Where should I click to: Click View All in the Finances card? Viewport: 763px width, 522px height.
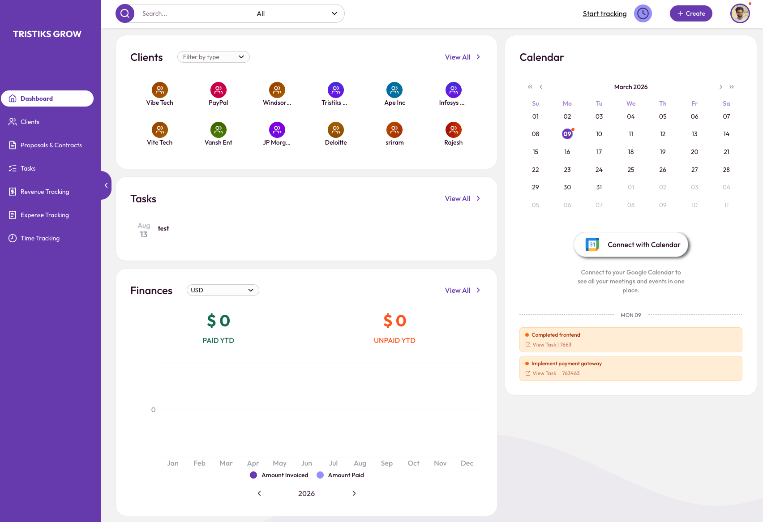pyautogui.click(x=463, y=290)
